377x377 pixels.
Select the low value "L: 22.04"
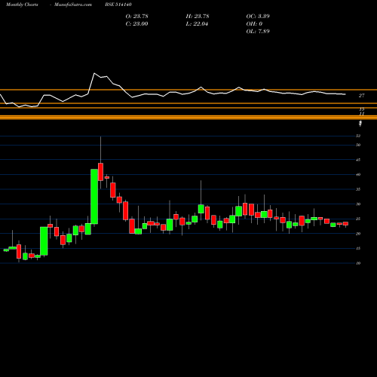coord(198,24)
